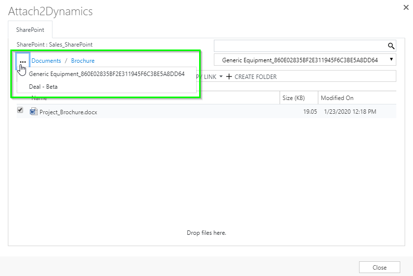Select Deal - Beta from the popup

point(106,87)
